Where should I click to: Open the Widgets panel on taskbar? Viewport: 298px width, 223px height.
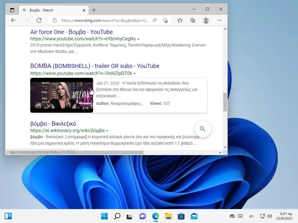click(x=8, y=216)
